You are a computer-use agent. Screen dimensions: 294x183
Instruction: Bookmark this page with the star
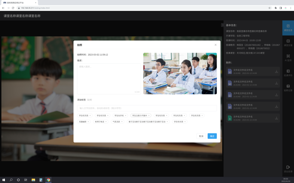point(269,8)
